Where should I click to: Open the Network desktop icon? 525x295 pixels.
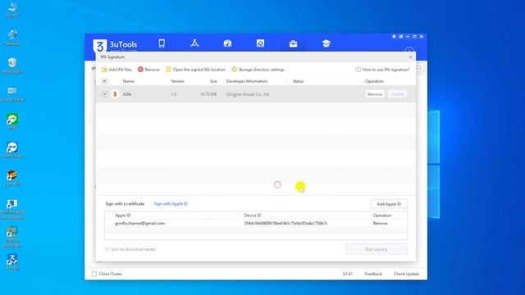click(x=13, y=38)
